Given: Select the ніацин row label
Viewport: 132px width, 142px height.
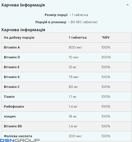Looking at the screenshot, I should pos(10,116).
